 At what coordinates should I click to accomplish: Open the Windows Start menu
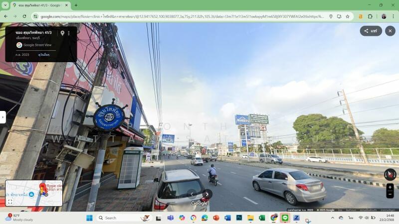coord(89,218)
